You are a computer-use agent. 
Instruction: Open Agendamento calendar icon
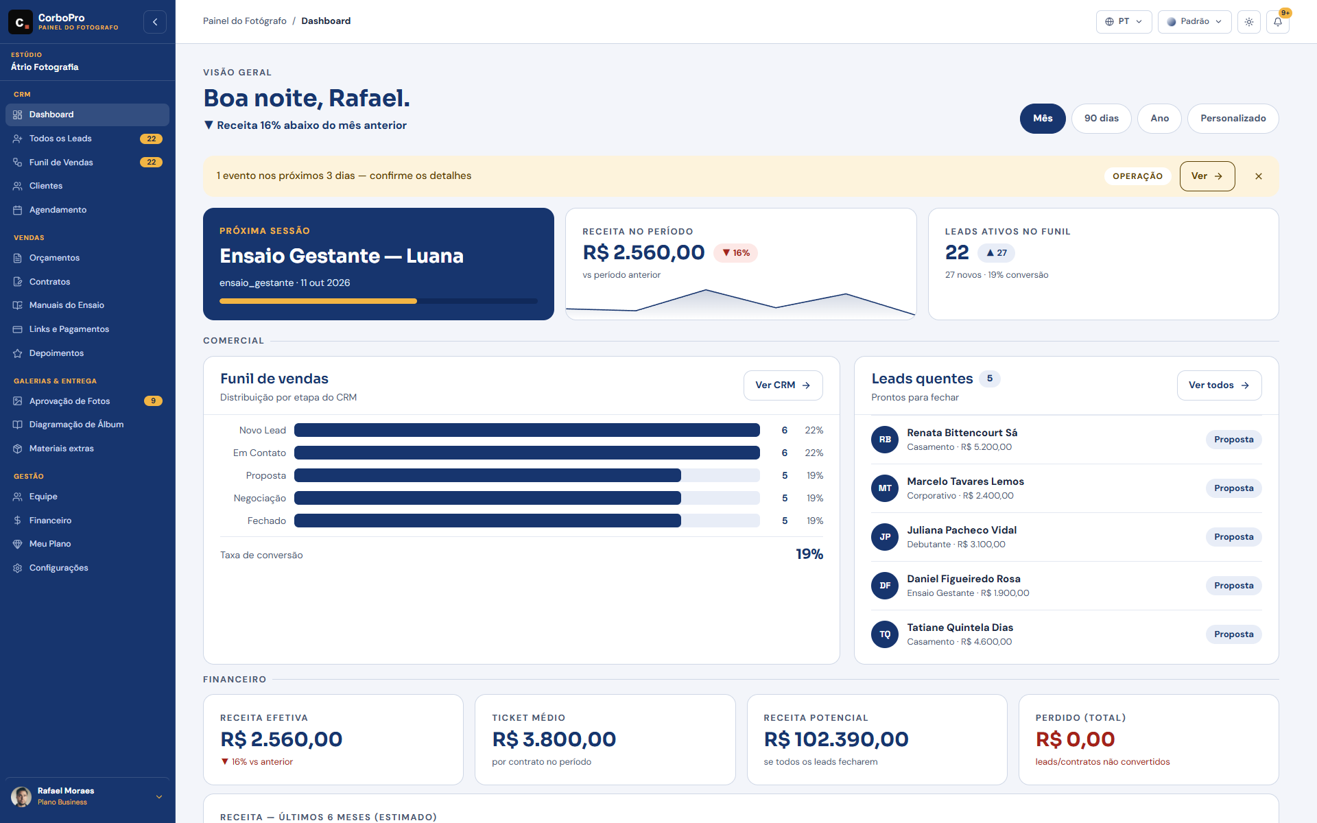[18, 210]
